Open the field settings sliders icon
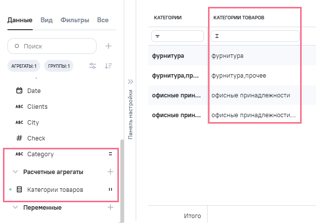The image size is (316, 223). (92, 66)
